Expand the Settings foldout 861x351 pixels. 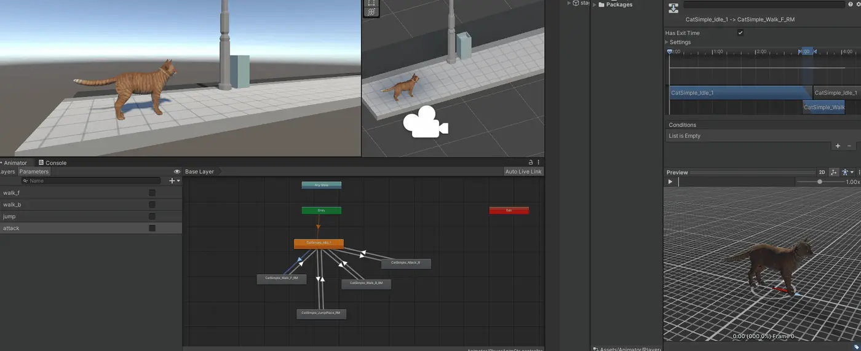[667, 42]
